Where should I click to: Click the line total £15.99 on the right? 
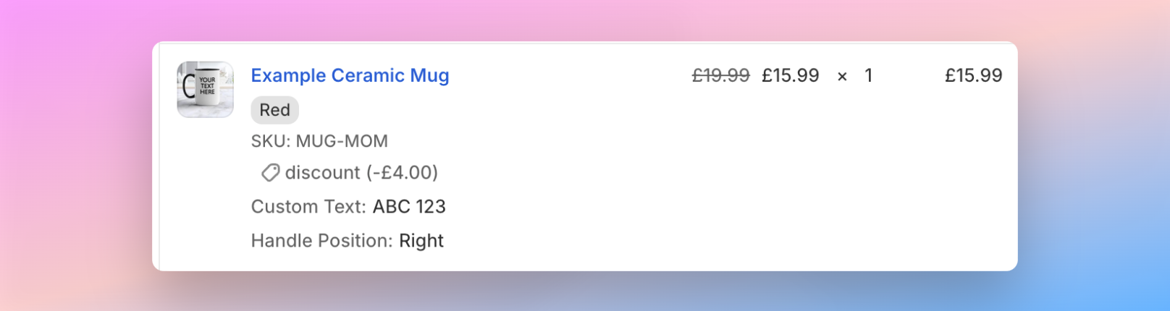click(973, 75)
